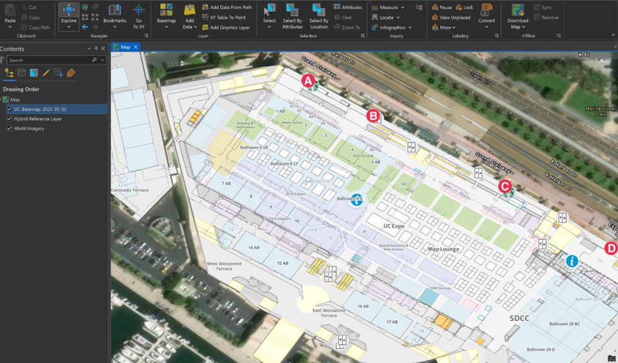Open the XY Table To Point tool
This screenshot has width=618, height=363.
[x=224, y=17]
